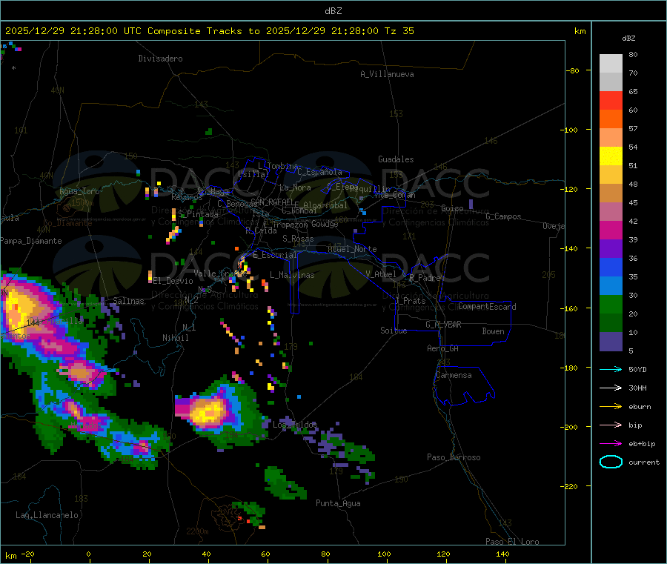Click the 'El_Desvio' map label
Image resolution: width=667 pixels, height=564 pixels.
(x=173, y=281)
